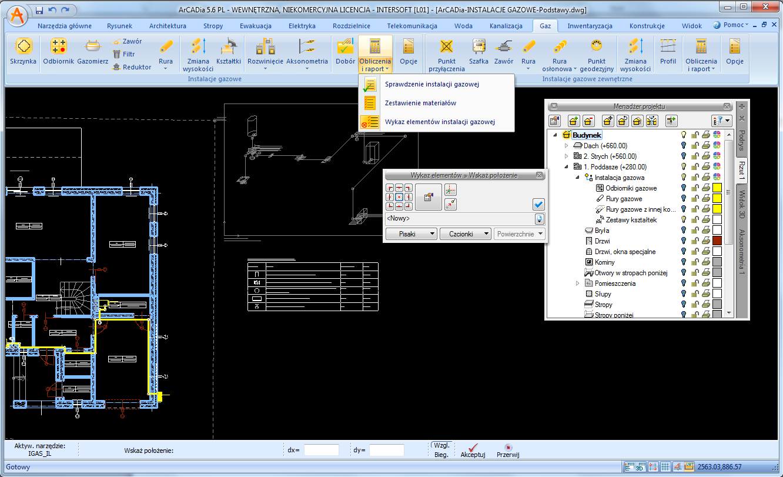Image resolution: width=783 pixels, height=477 pixels.
Task: Click the reference point icon in Wykaz elementów
Action: (x=451, y=204)
